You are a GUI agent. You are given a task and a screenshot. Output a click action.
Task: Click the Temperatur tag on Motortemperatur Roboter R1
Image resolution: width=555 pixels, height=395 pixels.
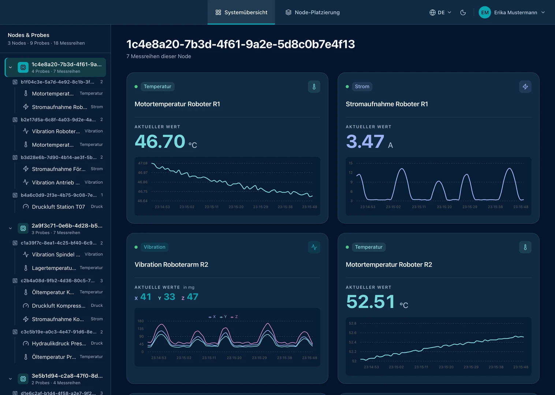click(x=157, y=87)
